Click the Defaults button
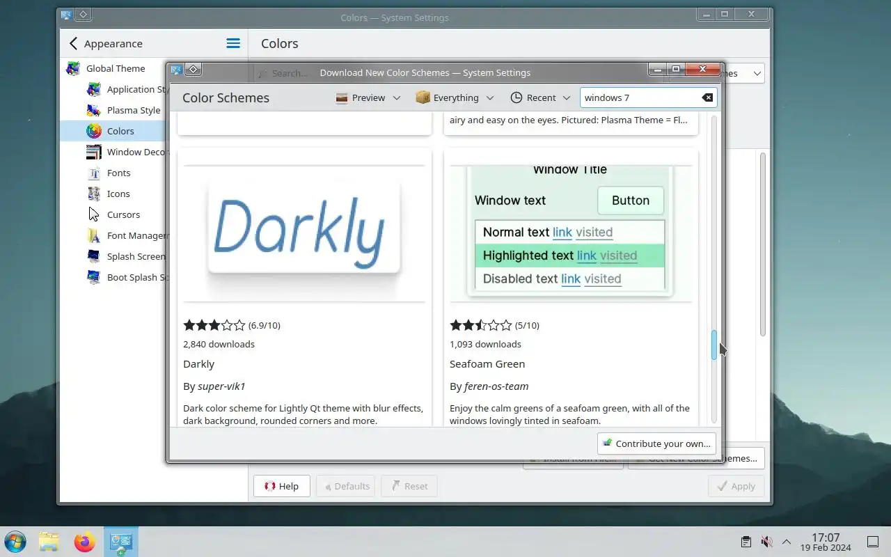This screenshot has width=891, height=557. 345,486
